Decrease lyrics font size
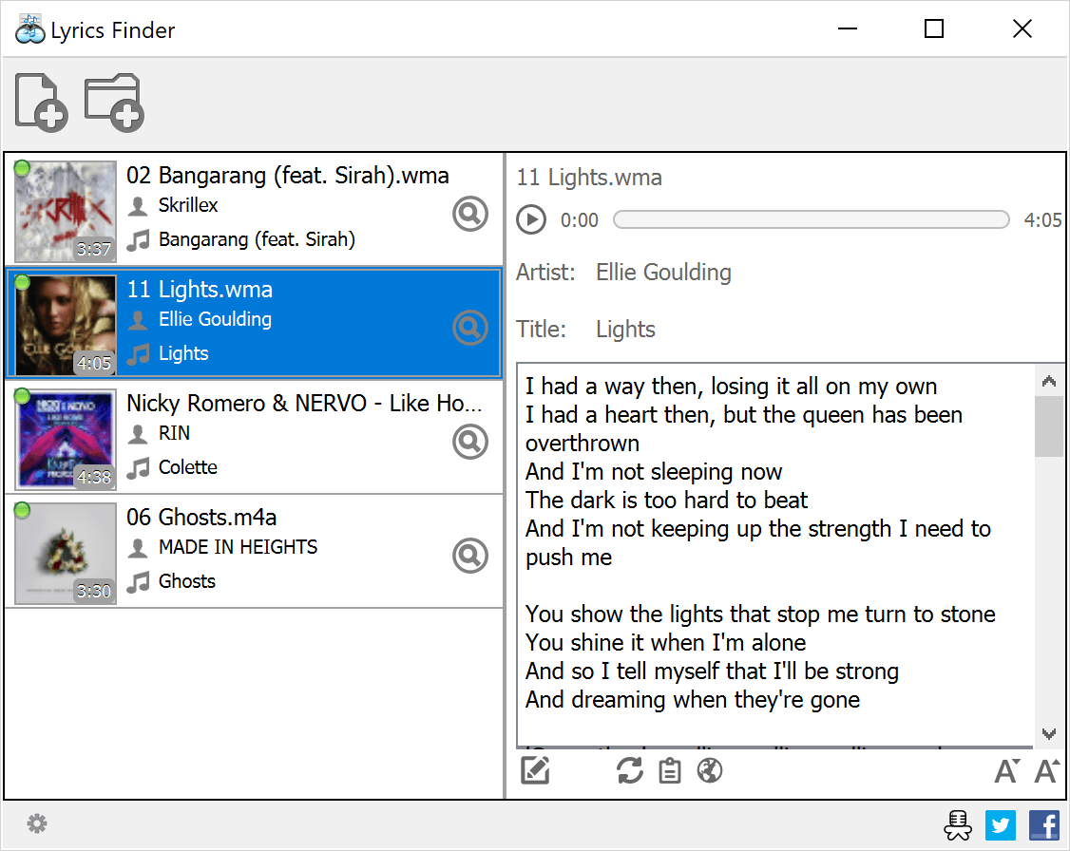This screenshot has height=851, width=1070. pos(1005,770)
